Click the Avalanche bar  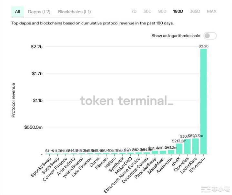171,152
